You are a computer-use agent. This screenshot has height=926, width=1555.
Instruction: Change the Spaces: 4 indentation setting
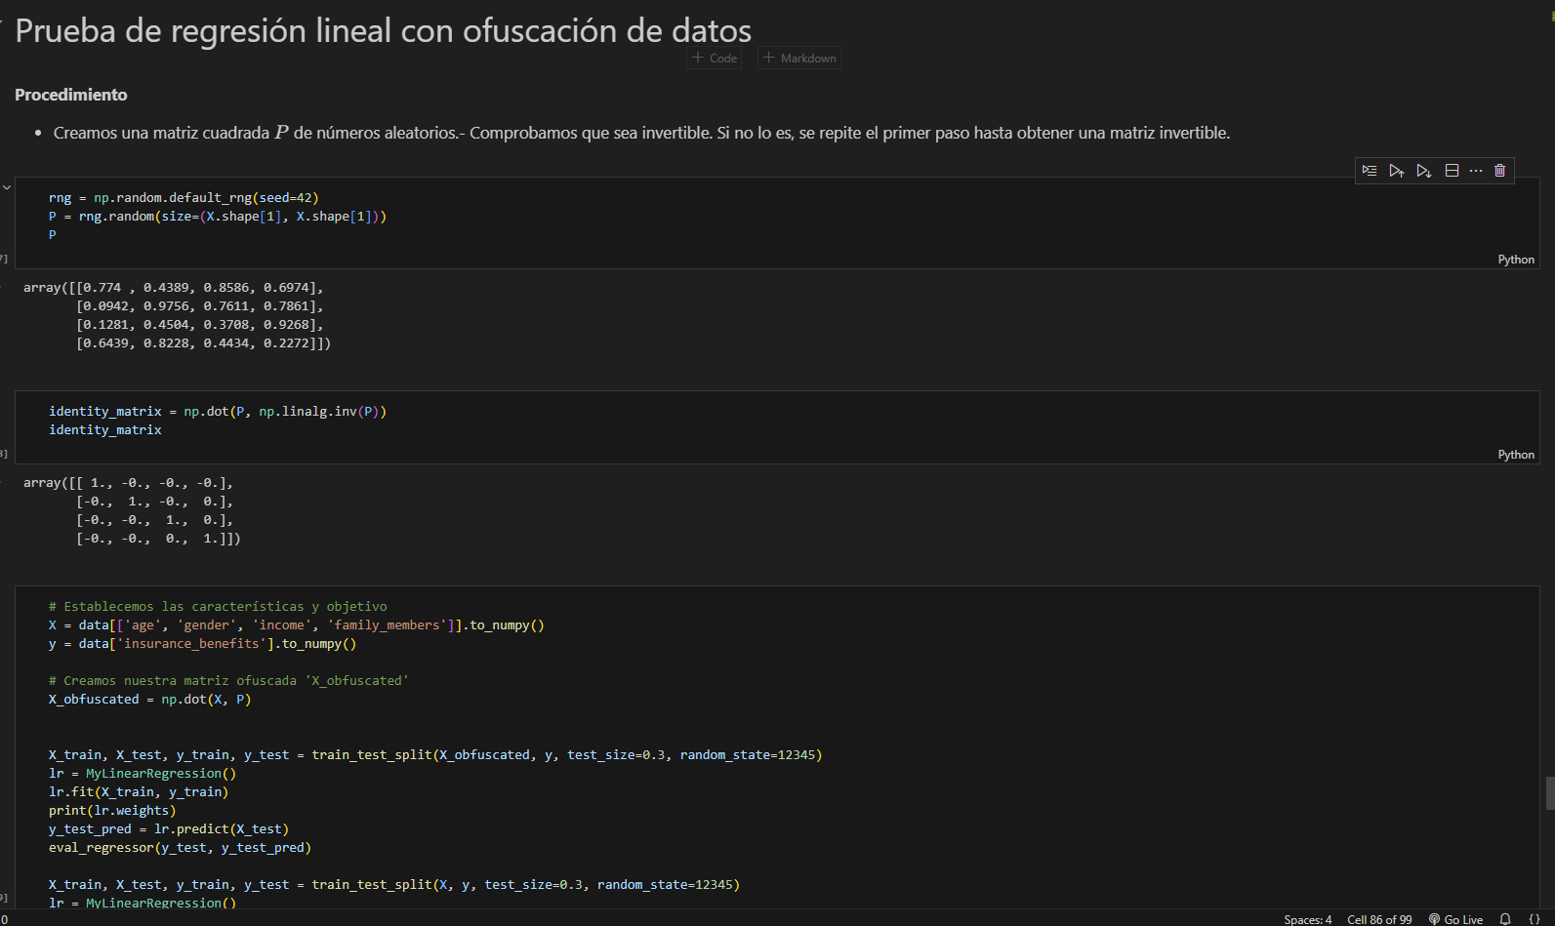coord(1307,919)
